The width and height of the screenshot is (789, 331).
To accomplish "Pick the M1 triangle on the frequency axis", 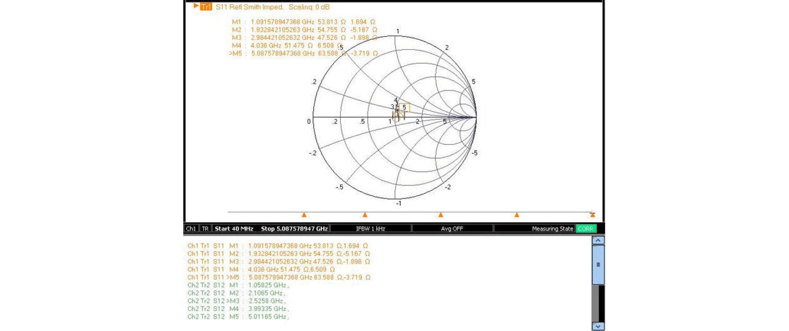I will click(304, 215).
